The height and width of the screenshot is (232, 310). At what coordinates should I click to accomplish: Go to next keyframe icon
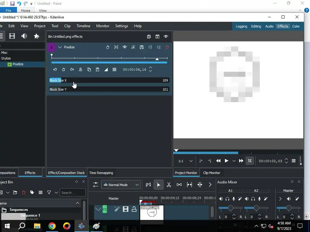point(72,69)
